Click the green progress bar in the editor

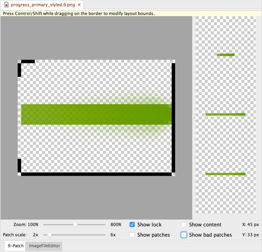(x=95, y=115)
